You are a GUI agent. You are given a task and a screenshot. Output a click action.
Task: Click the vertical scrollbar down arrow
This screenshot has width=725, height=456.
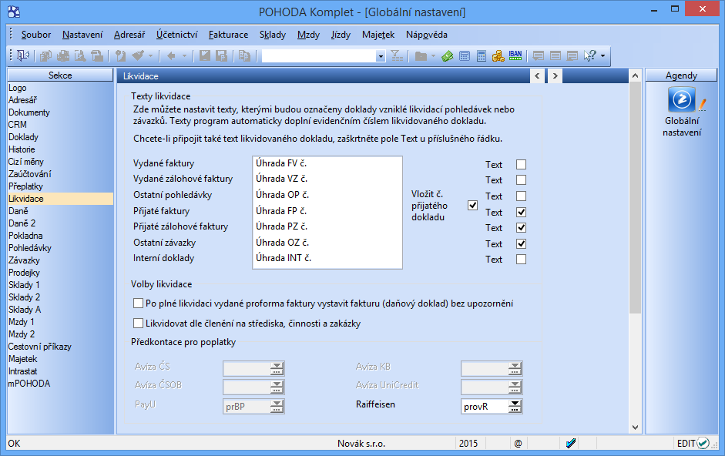coord(636,427)
